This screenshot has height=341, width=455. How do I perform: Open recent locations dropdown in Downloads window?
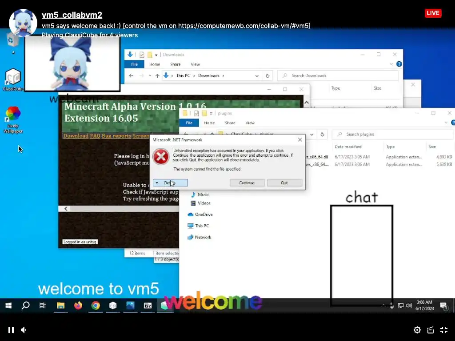150,75
